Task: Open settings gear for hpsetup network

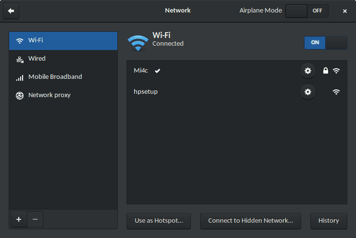Action: pos(308,91)
